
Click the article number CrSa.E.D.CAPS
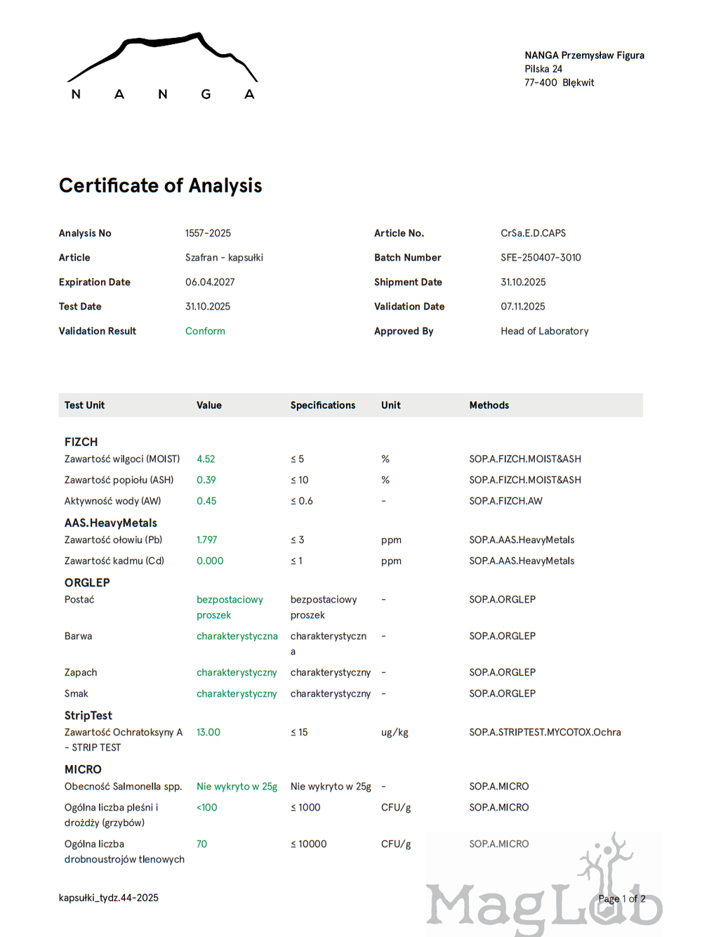point(533,233)
